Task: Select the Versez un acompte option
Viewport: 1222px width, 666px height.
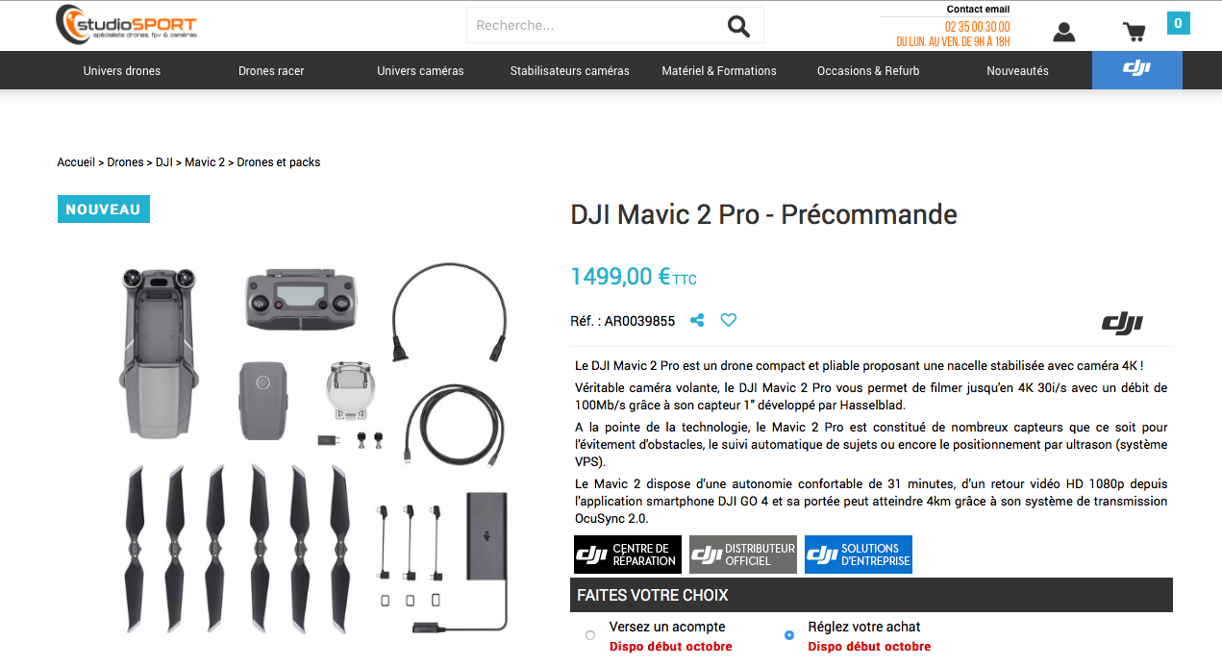Action: click(x=590, y=635)
